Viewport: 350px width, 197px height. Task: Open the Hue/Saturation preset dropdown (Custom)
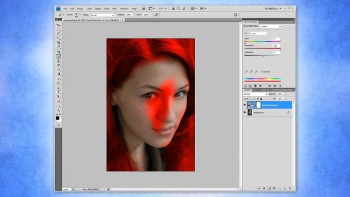pos(271,27)
